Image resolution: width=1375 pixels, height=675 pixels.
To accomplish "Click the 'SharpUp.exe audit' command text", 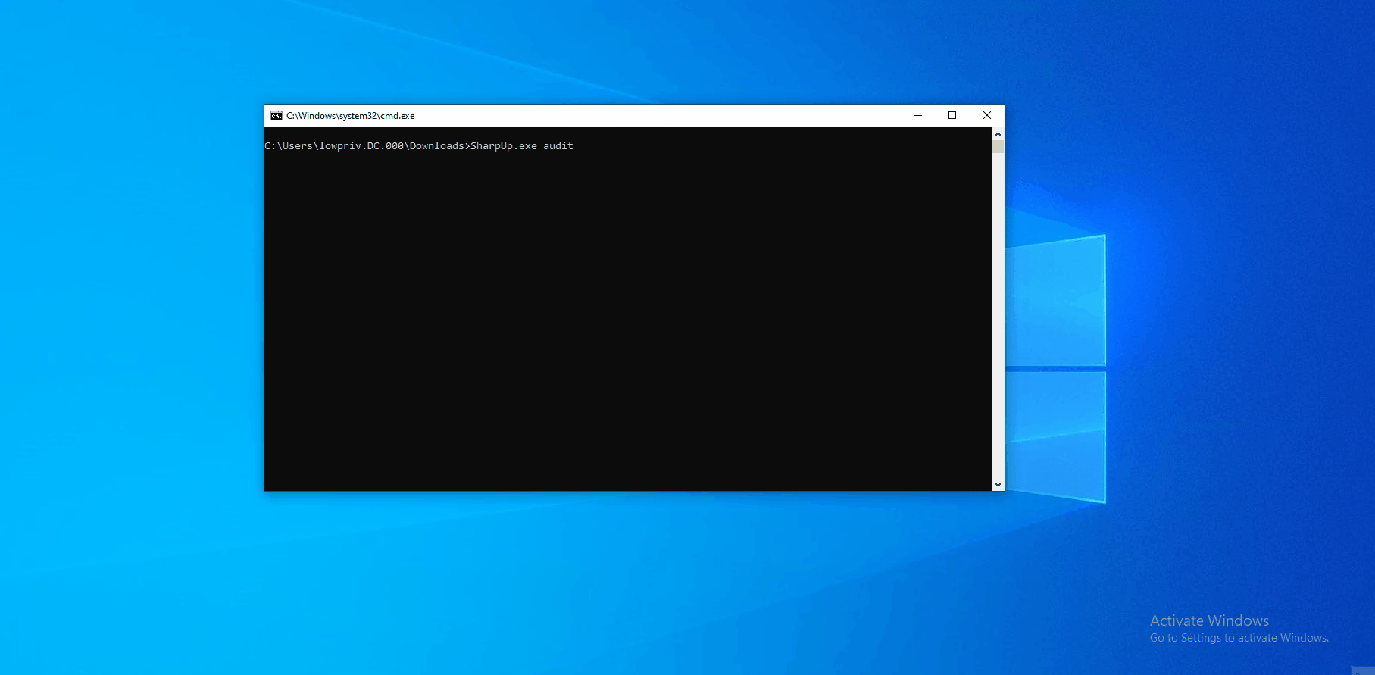I will [x=522, y=146].
